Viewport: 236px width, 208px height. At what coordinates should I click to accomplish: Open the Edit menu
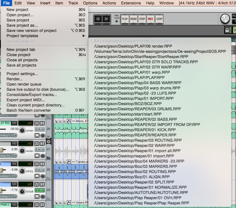[x=18, y=3]
